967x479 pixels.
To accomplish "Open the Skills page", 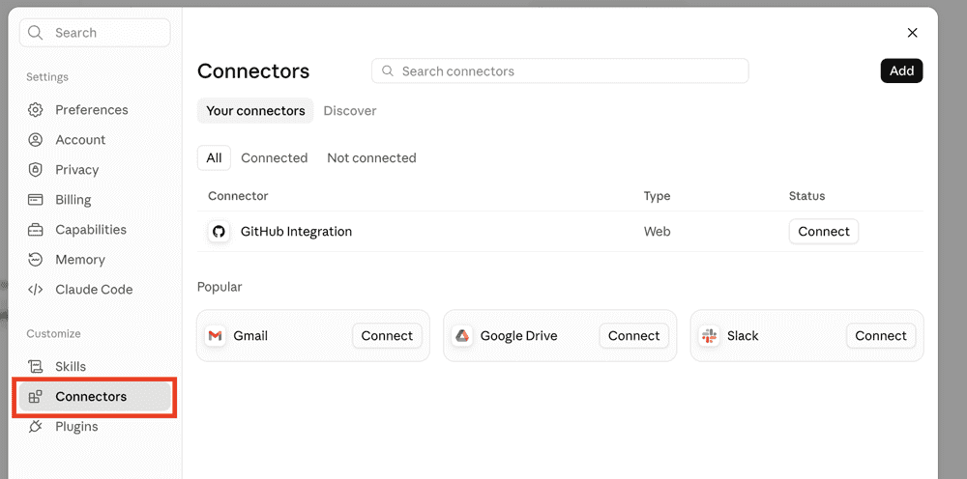I will [x=95, y=366].
